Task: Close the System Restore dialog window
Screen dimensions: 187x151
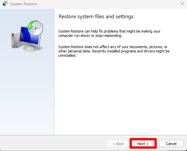Action: [x=182, y=4]
